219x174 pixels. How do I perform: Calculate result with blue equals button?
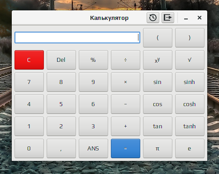tap(125, 148)
